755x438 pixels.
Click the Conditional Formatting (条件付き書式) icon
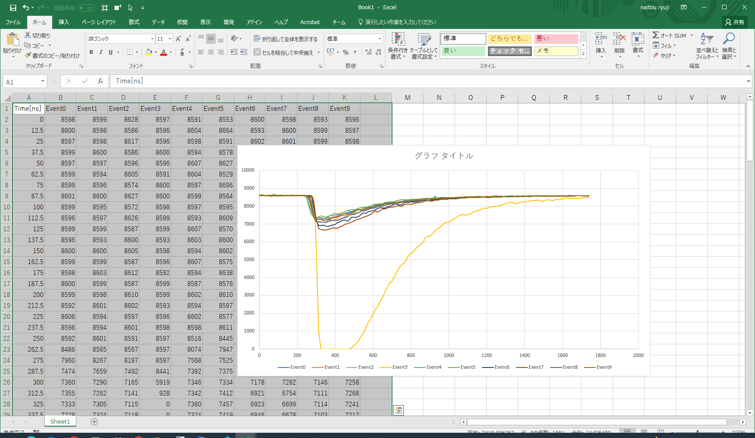coord(398,40)
